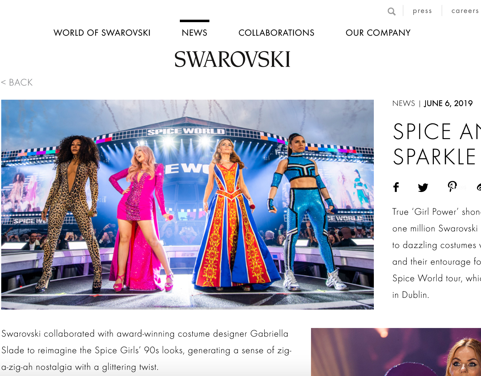Click the partially visible share icon after Pinterest
The height and width of the screenshot is (376, 481).
click(x=479, y=187)
